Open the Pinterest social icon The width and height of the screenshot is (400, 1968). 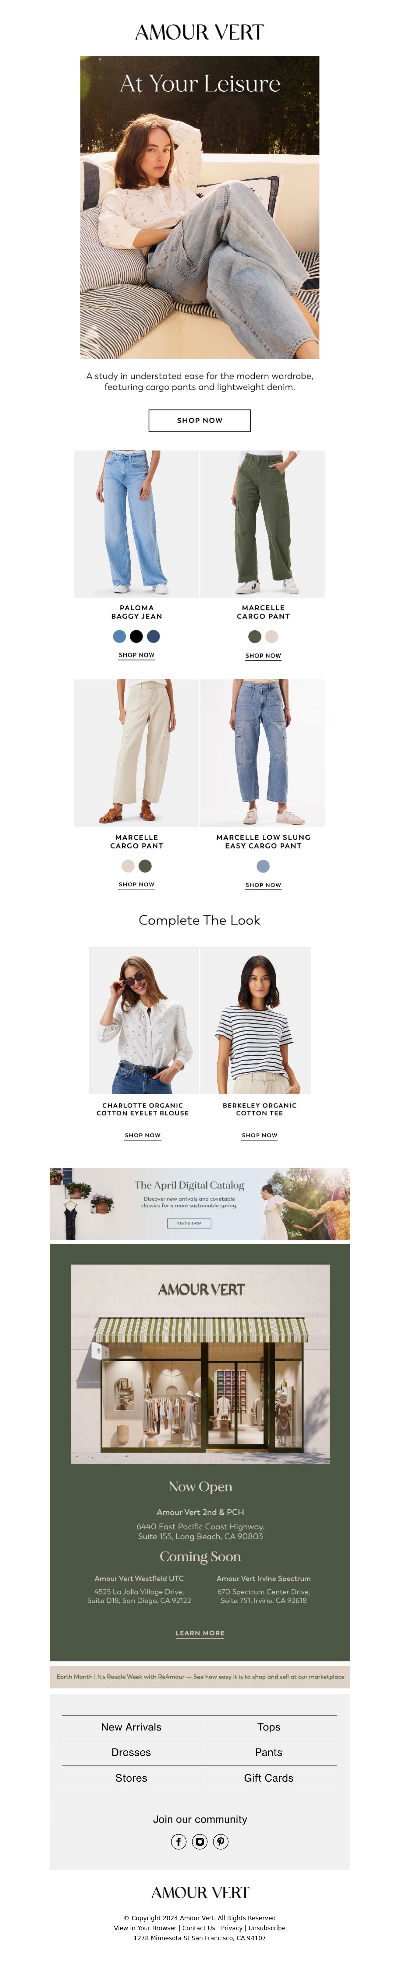(220, 1841)
